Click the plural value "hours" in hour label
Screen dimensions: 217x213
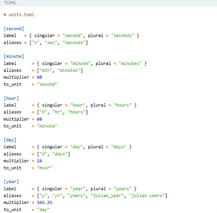coord(123,105)
